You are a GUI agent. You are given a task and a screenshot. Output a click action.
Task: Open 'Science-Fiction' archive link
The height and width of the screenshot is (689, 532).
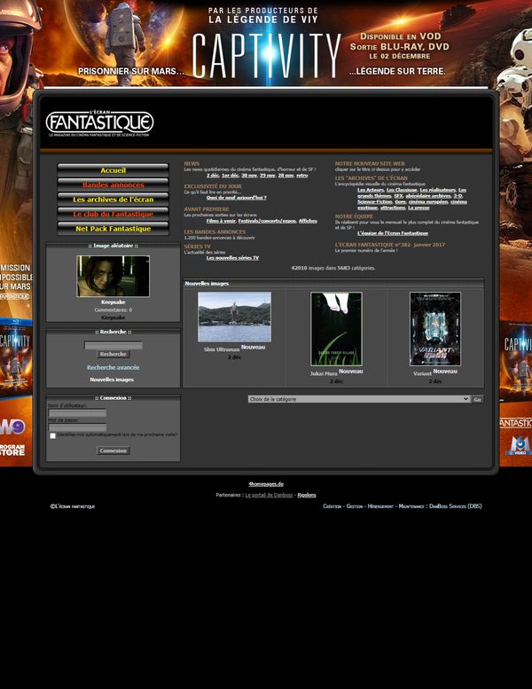coord(374,201)
